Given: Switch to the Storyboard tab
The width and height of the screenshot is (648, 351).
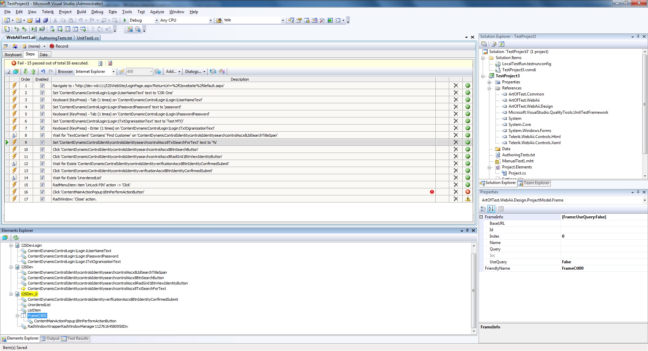Looking at the screenshot, I should tap(13, 55).
